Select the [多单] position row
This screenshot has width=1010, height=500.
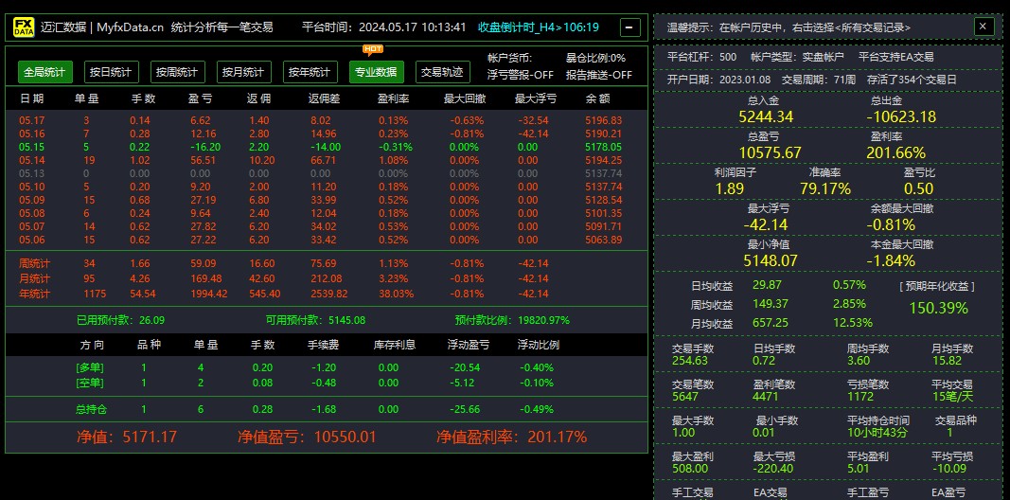(x=327, y=368)
